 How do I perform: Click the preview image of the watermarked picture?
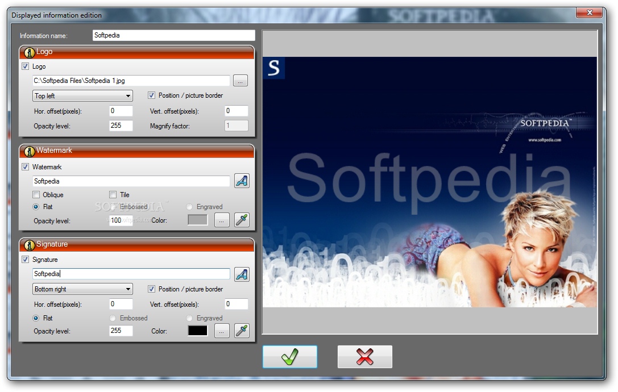pos(430,182)
